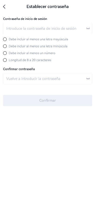The image size is (95, 197).
Task: Click the 'Contraseña de inicio de sesión' label
Action: click(25, 19)
